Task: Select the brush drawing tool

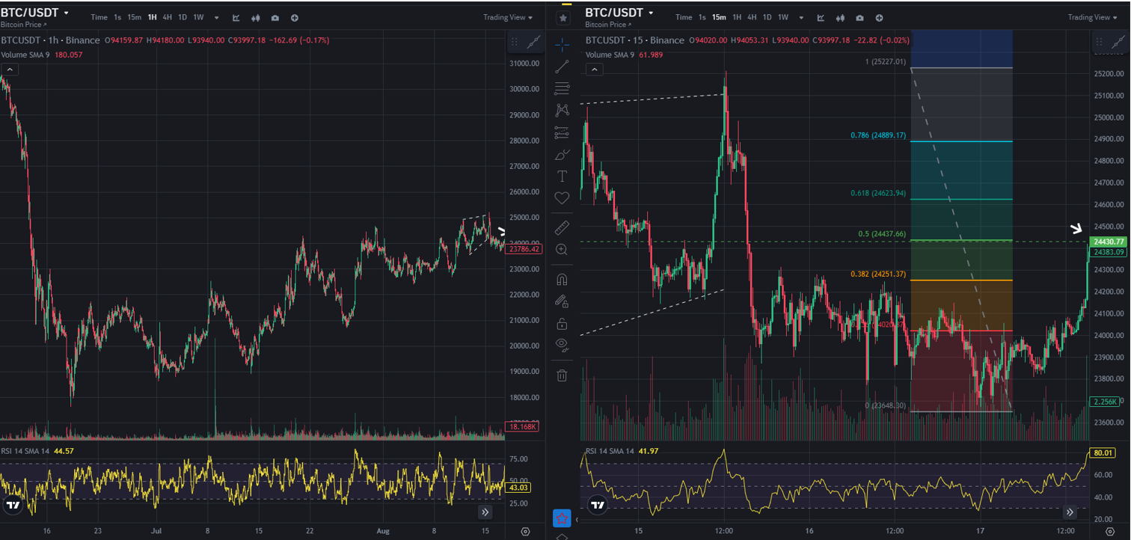Action: (562, 155)
